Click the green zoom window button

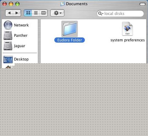[x=17, y=4]
